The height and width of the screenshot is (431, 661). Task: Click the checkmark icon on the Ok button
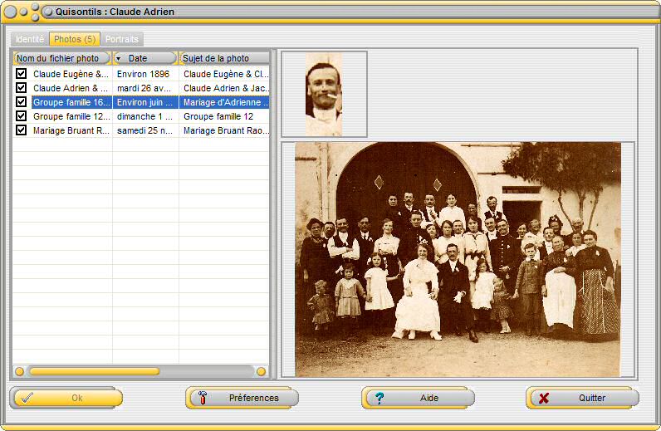(27, 398)
